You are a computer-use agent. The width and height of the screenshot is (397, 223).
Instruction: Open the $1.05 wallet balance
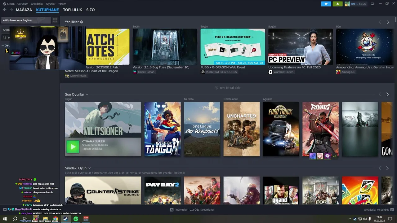pos(362,4)
